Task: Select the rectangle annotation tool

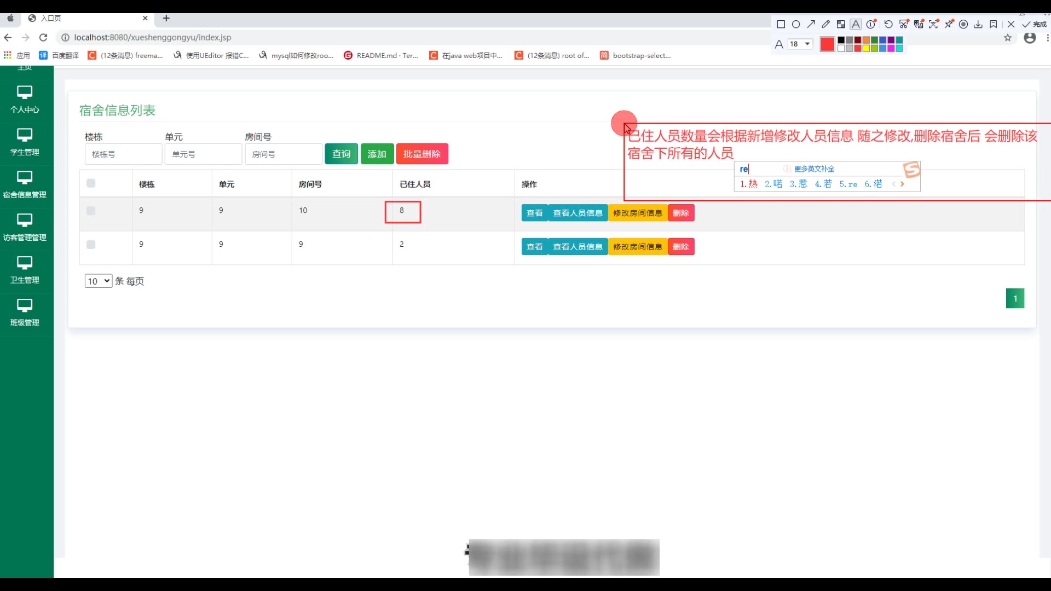Action: click(x=781, y=24)
